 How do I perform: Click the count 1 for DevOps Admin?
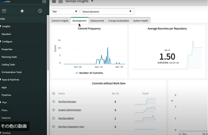coord(115,118)
